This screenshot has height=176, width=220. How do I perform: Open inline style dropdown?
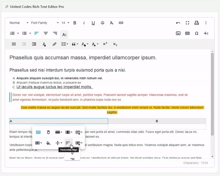(x=95, y=44)
